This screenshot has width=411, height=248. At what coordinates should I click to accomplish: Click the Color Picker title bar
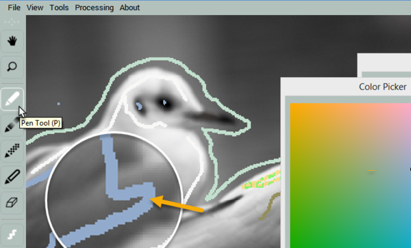(x=346, y=87)
